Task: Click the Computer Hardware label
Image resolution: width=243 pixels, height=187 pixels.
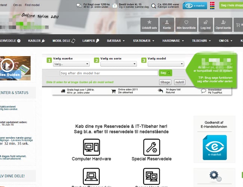Action: [92, 159]
